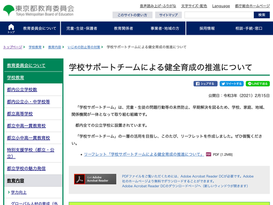Screen dimensions: 273x205
Task: Open sidebar link 都立小中高一貫教育校
Action: coord(28,138)
